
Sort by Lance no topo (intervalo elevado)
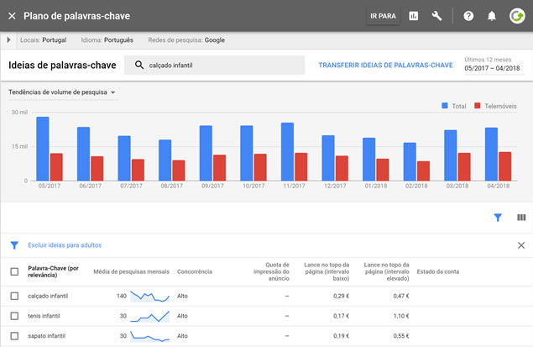coord(386,271)
